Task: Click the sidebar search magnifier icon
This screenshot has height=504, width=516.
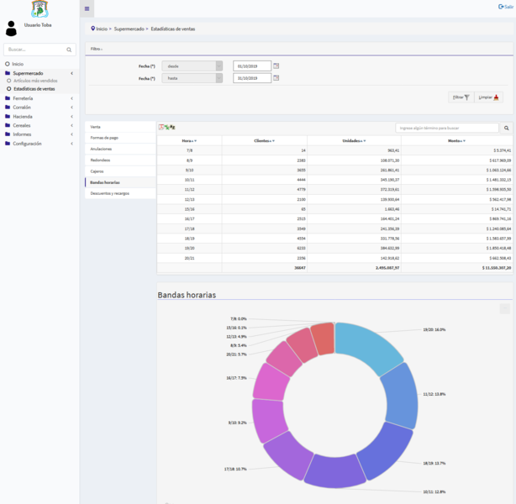Action: [71, 50]
